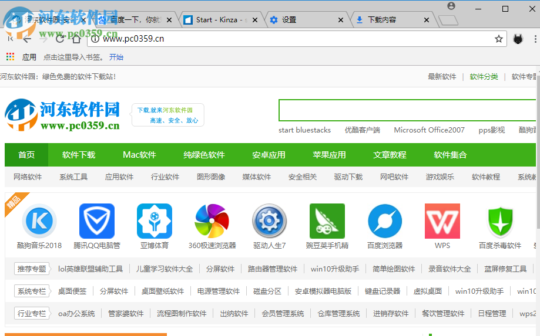Open the WPS icon
The image size is (540, 336).
pyautogui.click(x=442, y=221)
